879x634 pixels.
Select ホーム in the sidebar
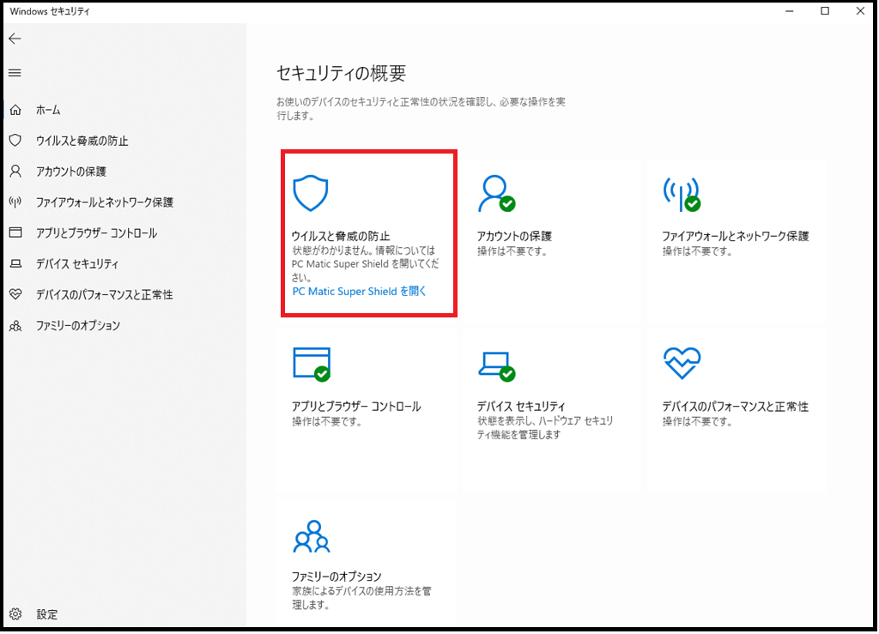click(x=48, y=111)
